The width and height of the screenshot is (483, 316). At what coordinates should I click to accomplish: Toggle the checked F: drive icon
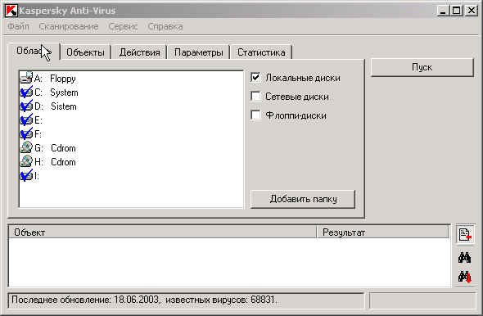click(26, 133)
